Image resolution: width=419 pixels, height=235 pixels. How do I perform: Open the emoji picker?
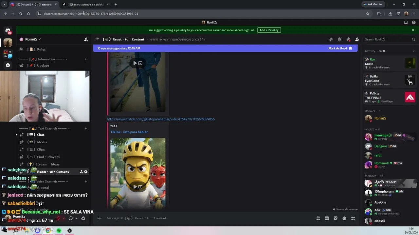[x=344, y=218]
